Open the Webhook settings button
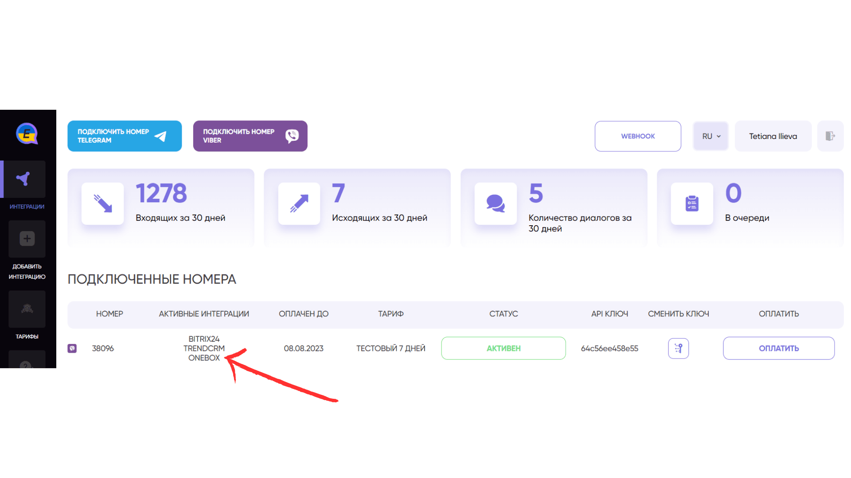Screen dimensions: 851x478 coord(638,136)
